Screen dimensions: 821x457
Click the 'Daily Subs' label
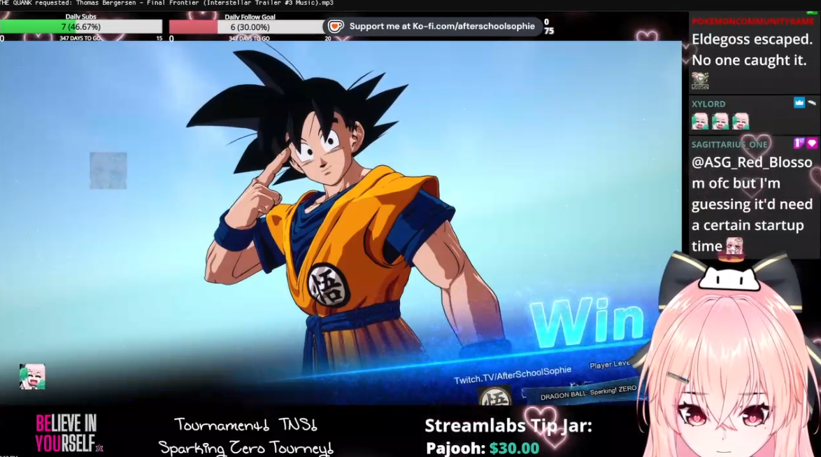80,16
